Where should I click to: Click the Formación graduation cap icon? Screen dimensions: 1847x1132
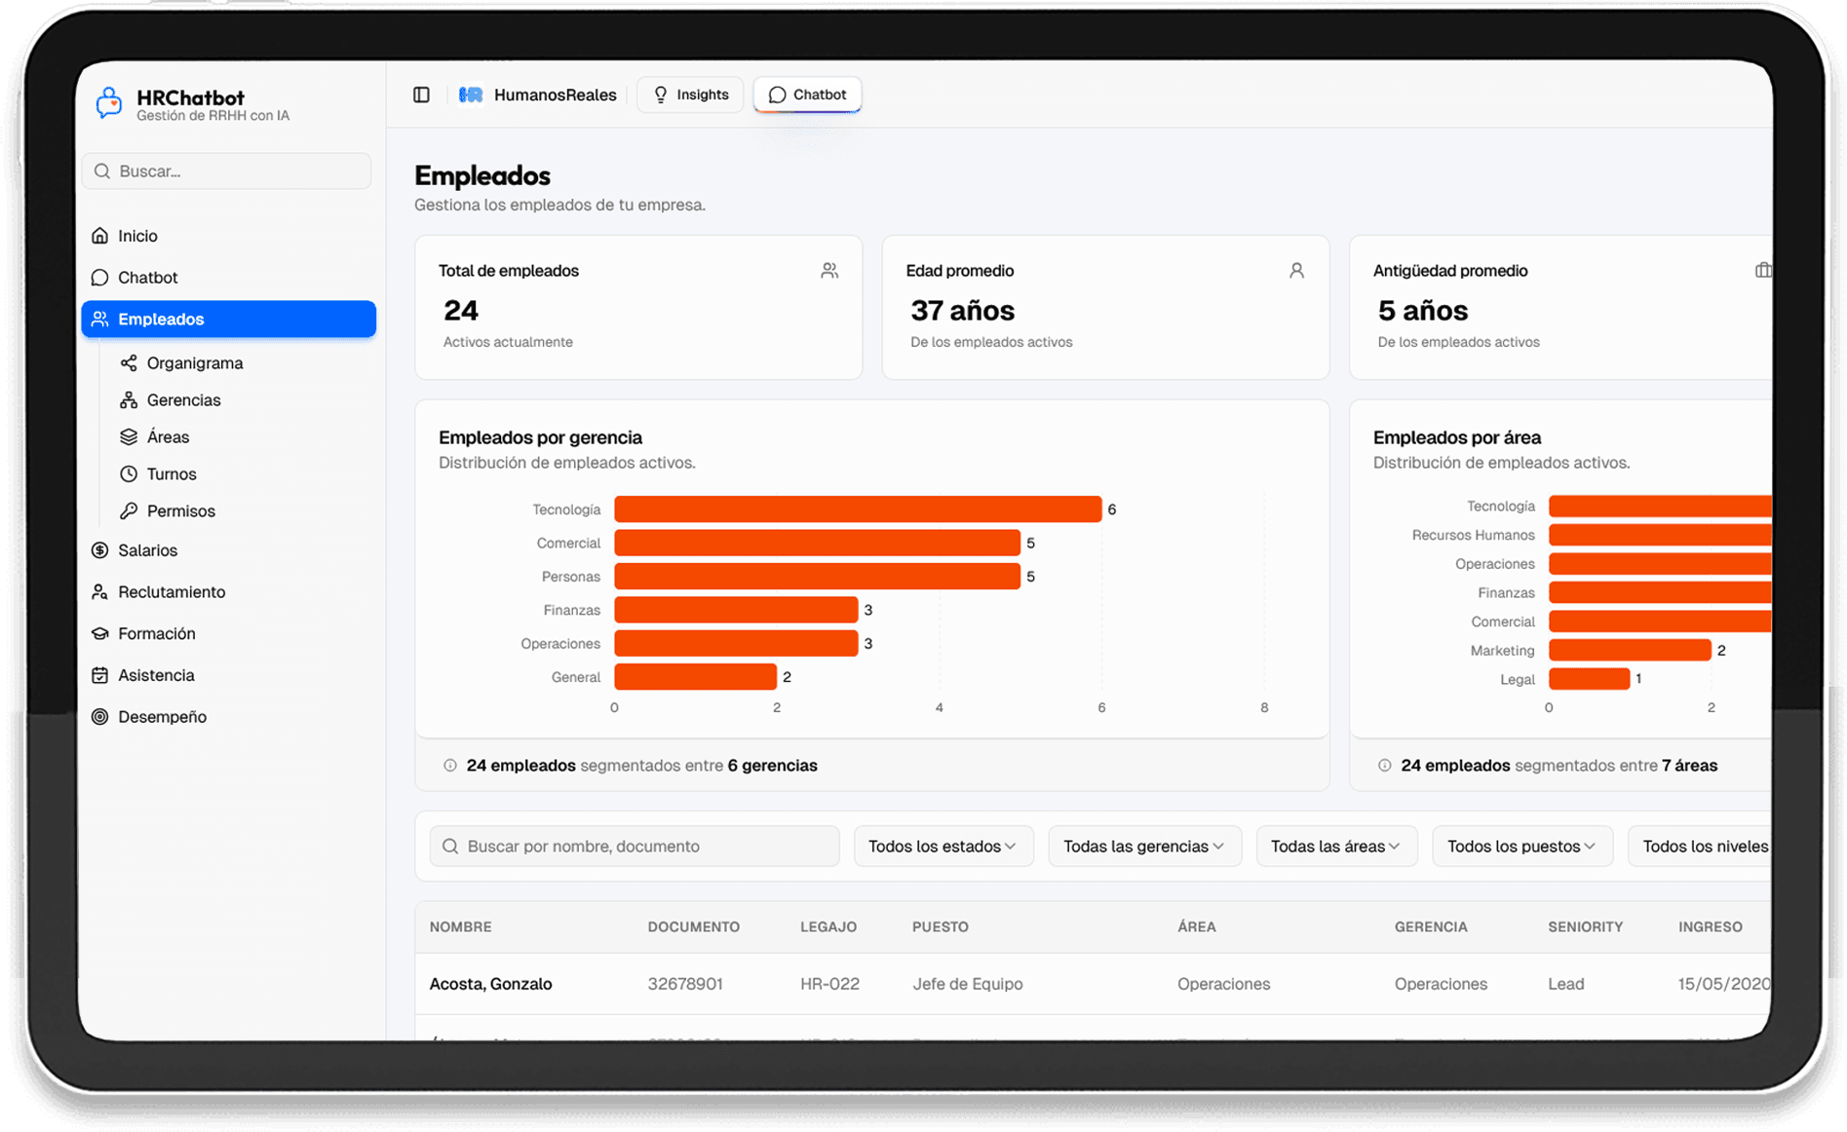point(100,634)
